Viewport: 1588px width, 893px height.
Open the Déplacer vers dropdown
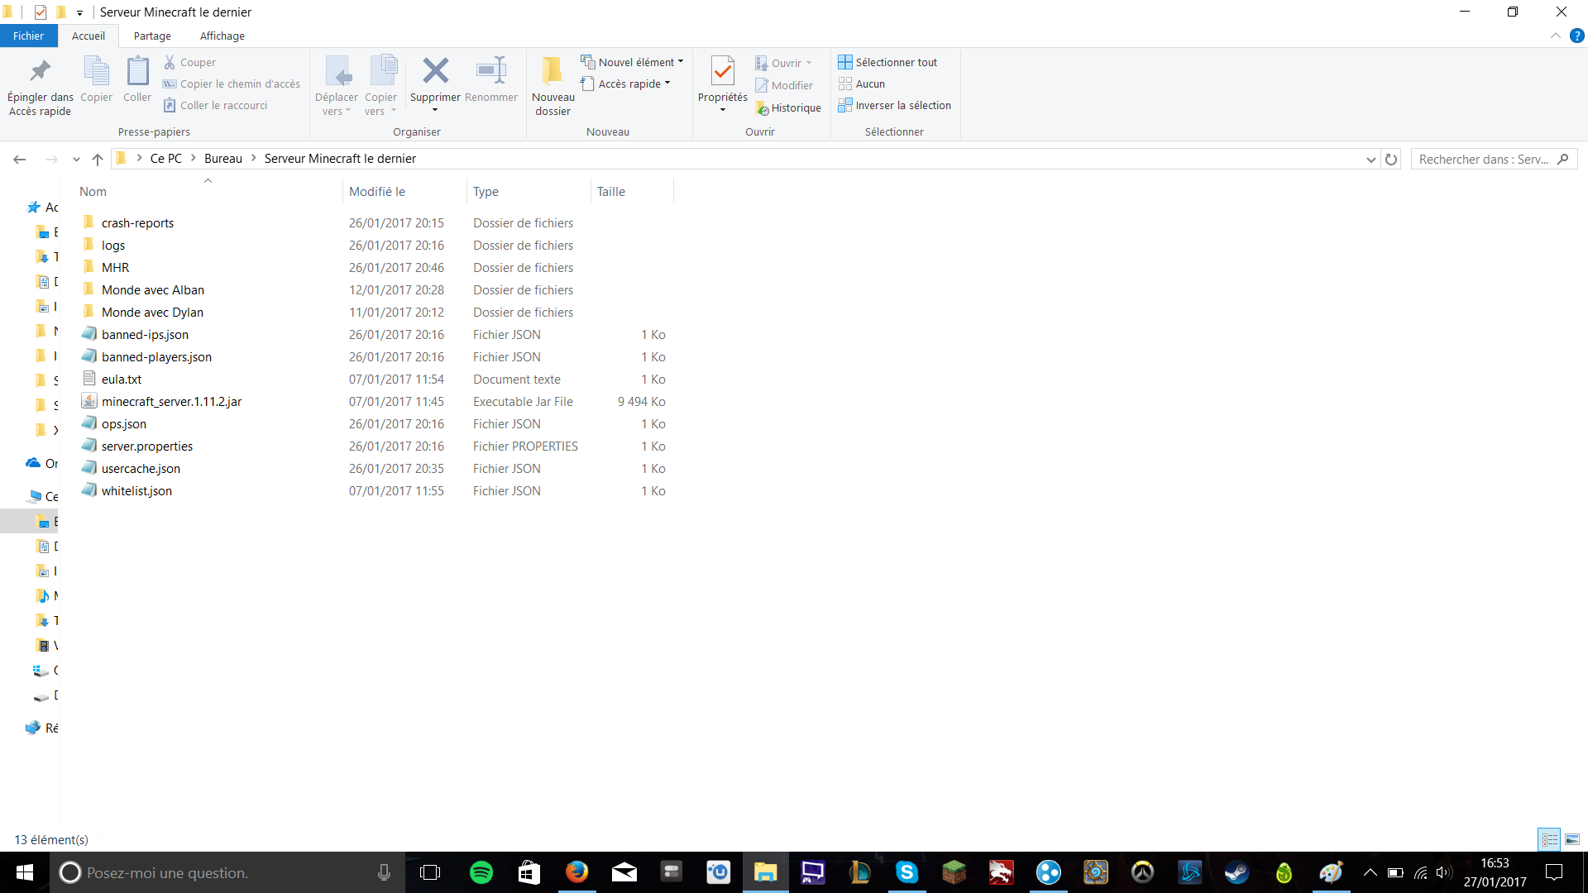[x=337, y=87]
